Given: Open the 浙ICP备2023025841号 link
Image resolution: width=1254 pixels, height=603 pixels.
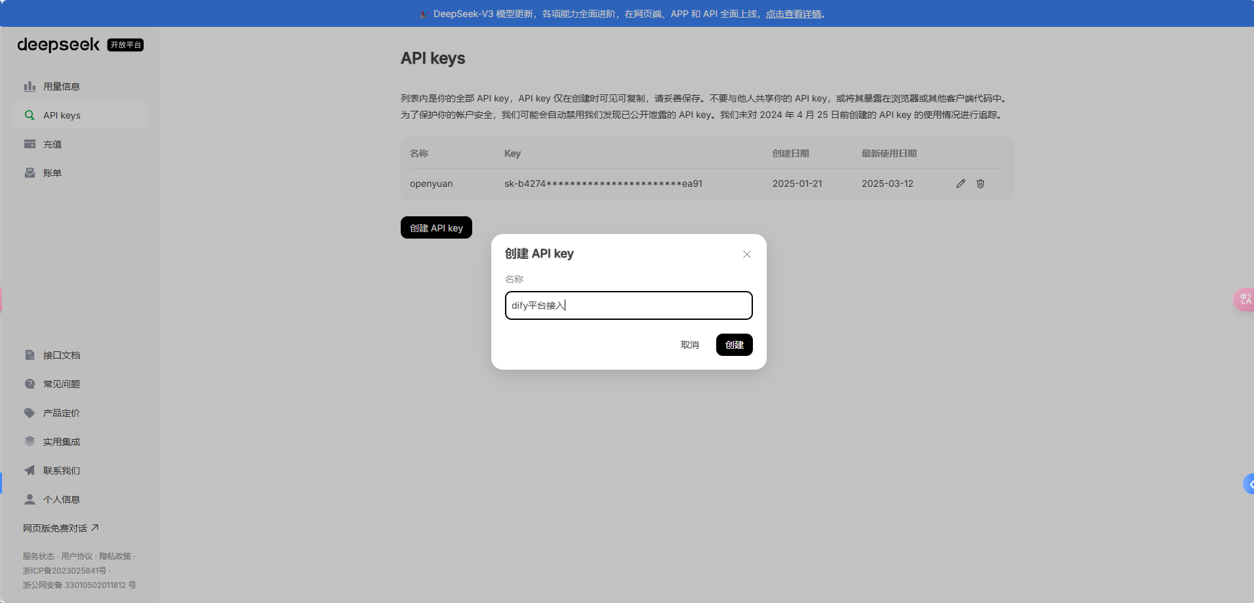Looking at the screenshot, I should pos(64,571).
